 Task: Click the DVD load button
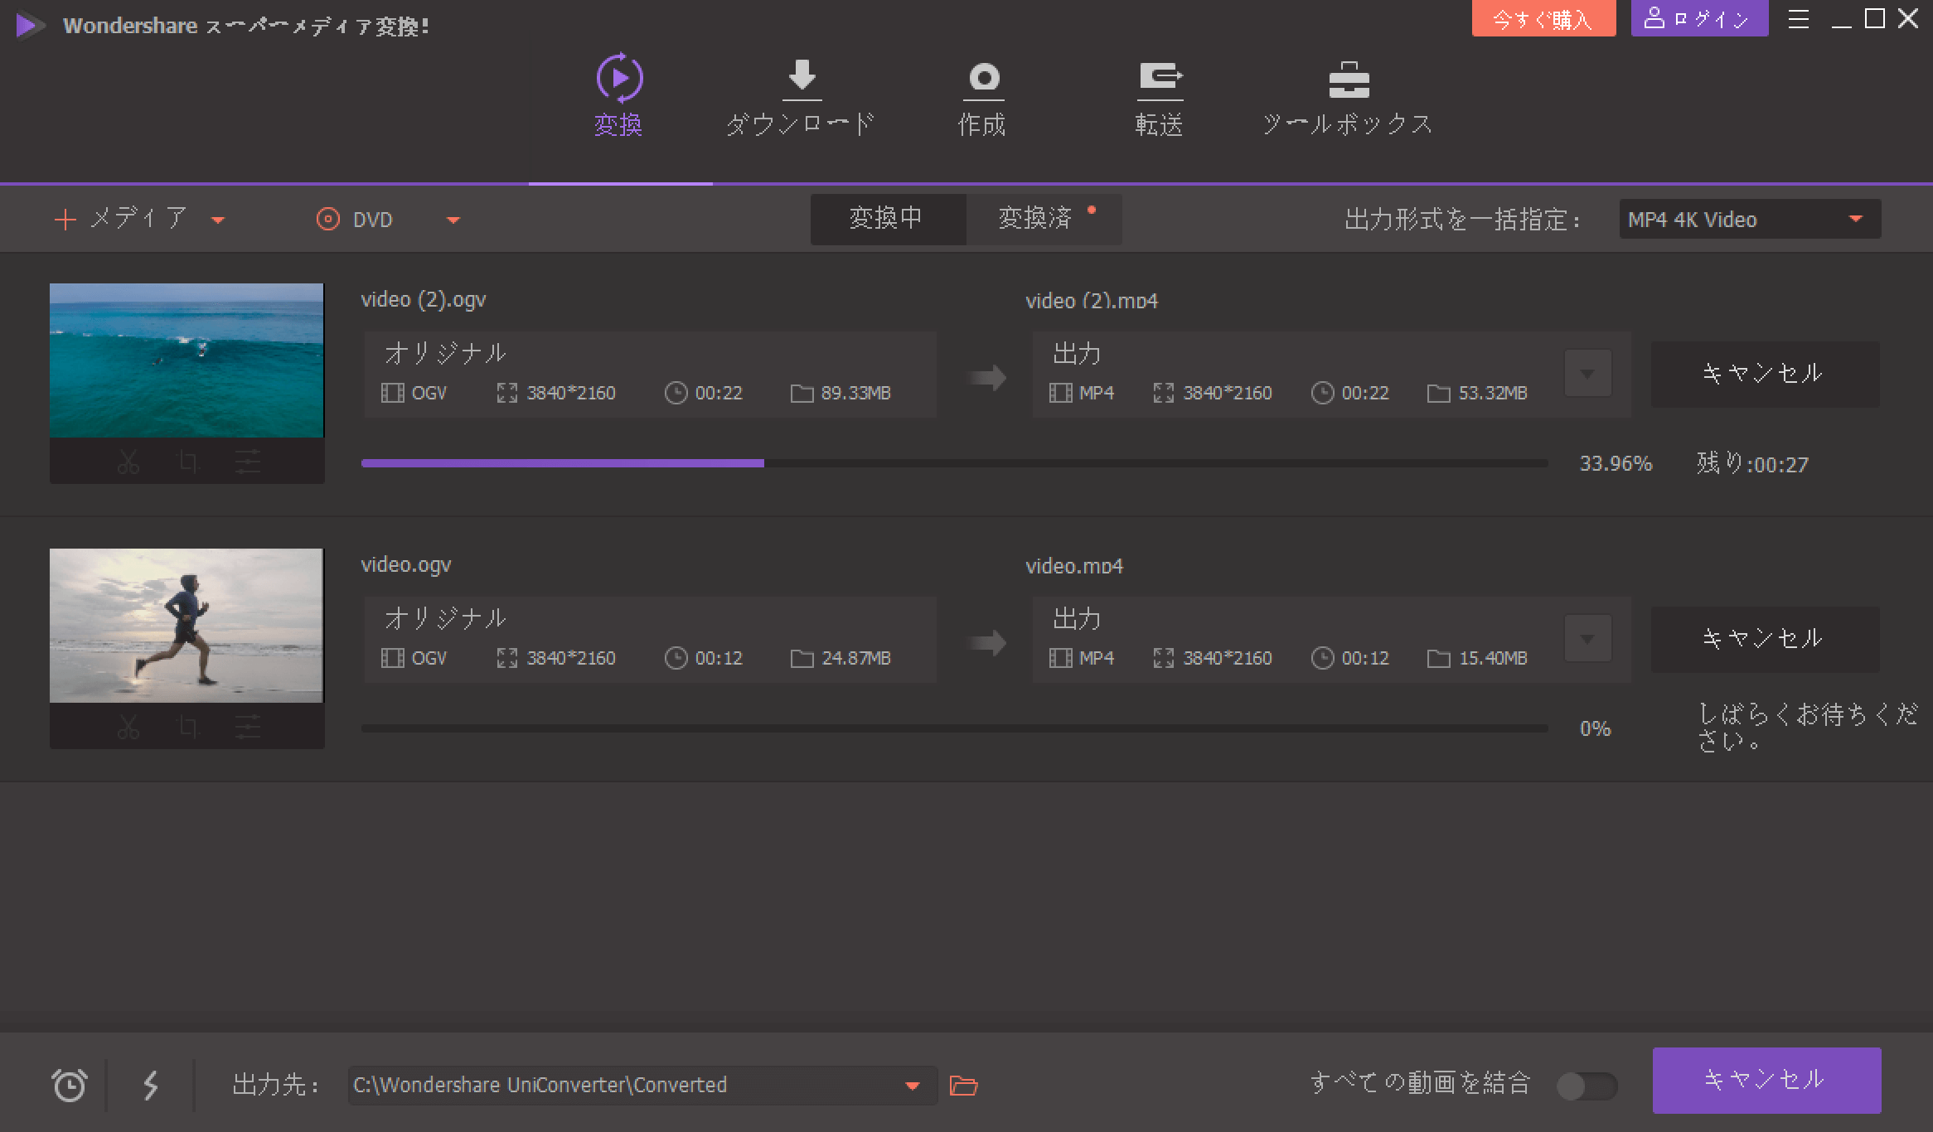tap(355, 220)
